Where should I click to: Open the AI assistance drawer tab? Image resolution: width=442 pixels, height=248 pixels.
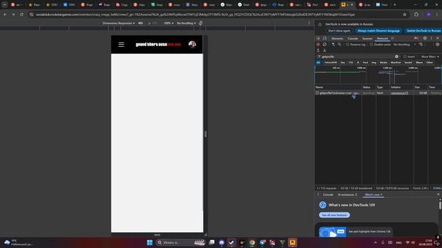coord(347,194)
